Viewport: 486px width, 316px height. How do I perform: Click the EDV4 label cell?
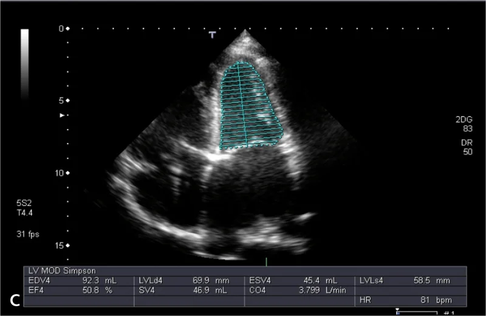[39, 281]
